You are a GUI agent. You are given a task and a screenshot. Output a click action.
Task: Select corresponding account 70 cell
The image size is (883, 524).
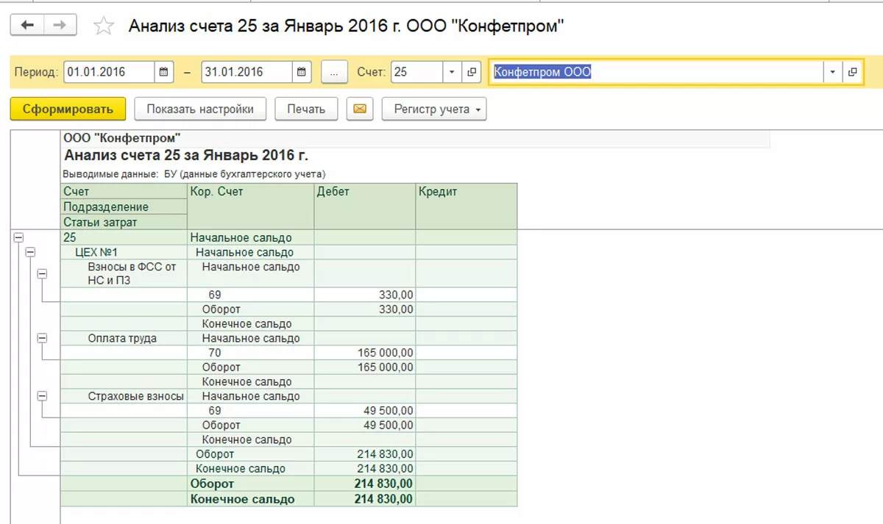tap(251, 353)
